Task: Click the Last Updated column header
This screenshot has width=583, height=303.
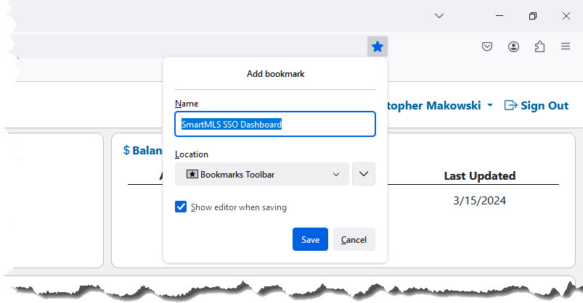Action: (480, 175)
